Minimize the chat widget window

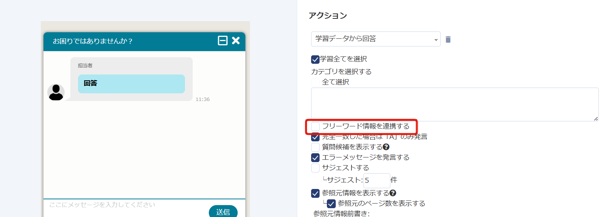pyautogui.click(x=223, y=41)
